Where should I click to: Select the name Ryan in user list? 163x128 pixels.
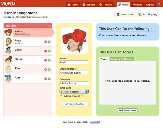pos(18,41)
